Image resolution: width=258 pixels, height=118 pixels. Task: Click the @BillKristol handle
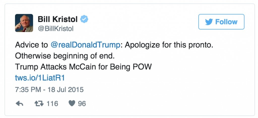pyautogui.click(x=56, y=29)
